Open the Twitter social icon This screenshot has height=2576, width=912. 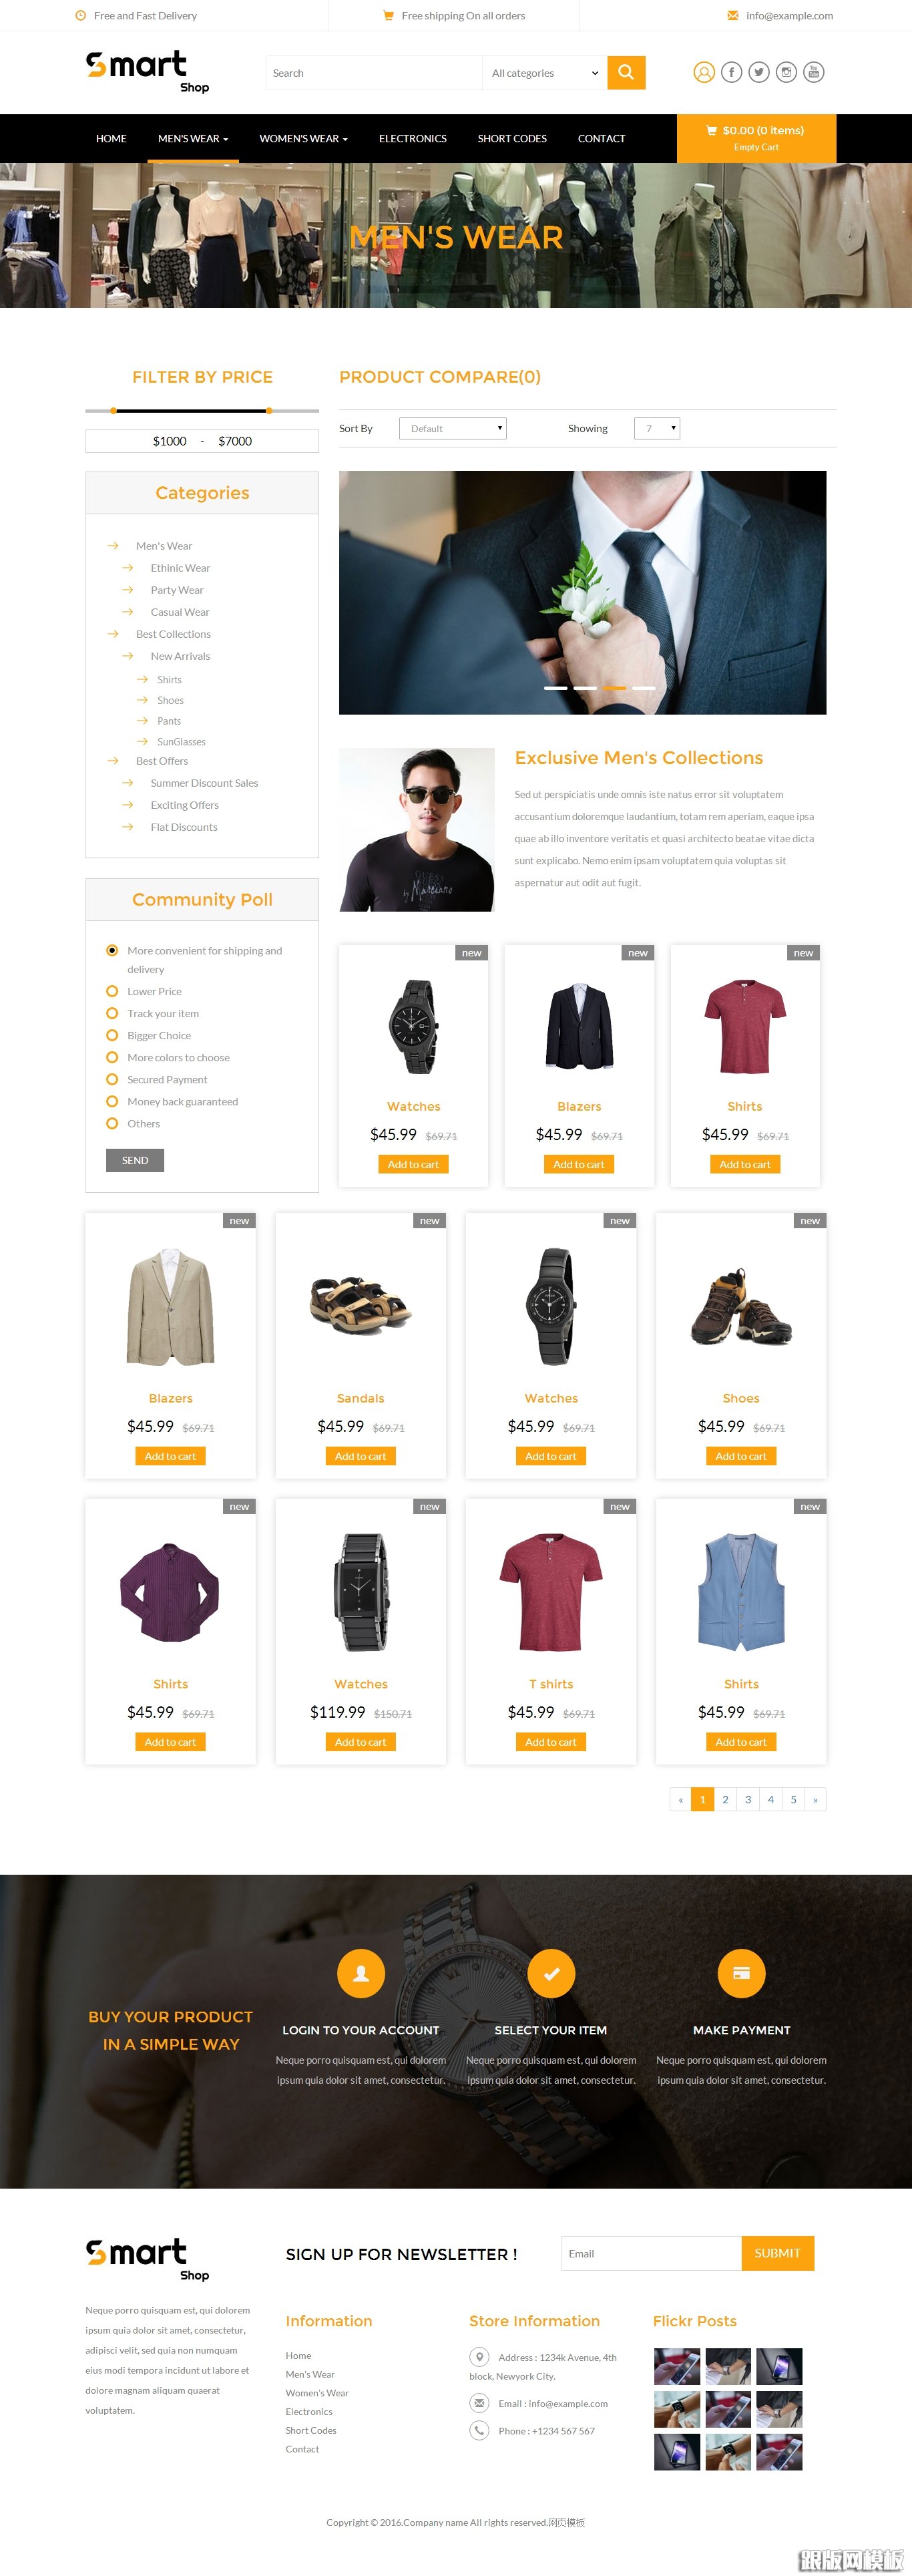pos(759,72)
